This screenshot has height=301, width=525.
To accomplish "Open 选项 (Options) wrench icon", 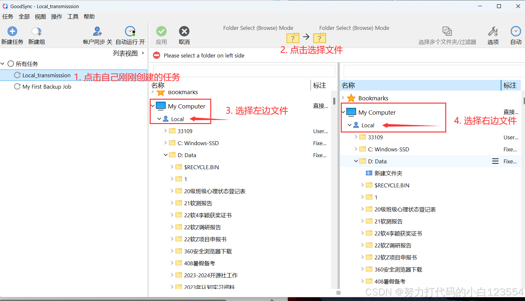I will 493,31.
